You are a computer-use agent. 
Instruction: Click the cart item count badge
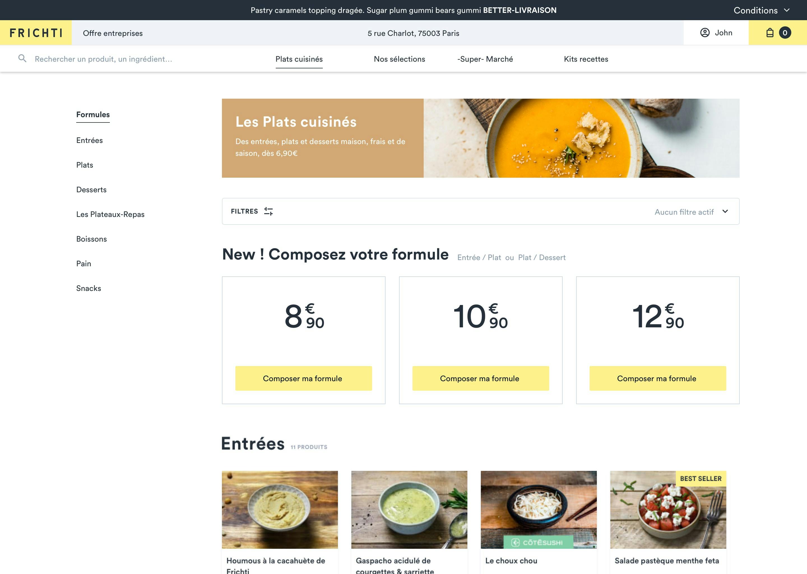[784, 32]
